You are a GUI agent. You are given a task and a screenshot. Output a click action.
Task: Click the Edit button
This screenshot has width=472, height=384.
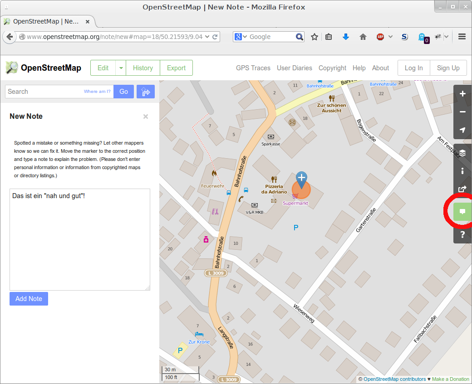click(103, 68)
